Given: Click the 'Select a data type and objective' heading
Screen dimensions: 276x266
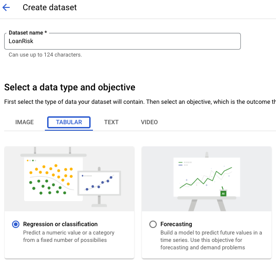Looking at the screenshot, I should click(x=70, y=87).
